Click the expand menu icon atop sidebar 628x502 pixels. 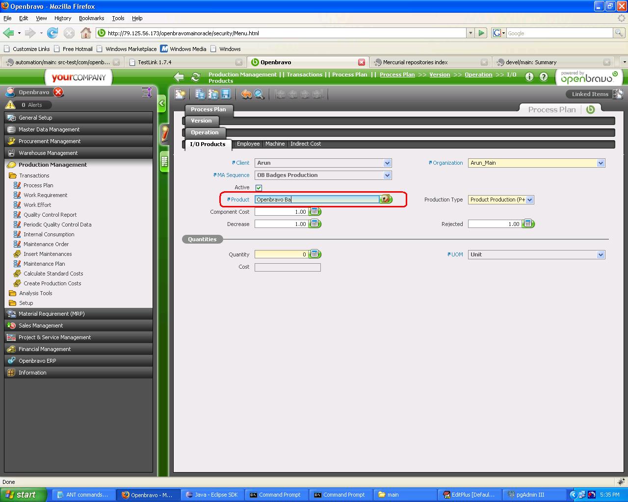(146, 92)
